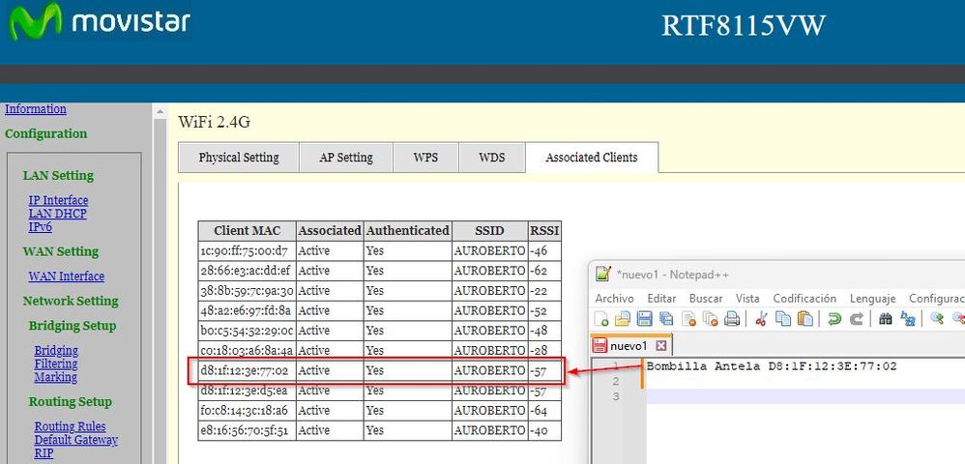
Task: Click the Zoom in magnifier icon
Action: pyautogui.click(x=937, y=319)
